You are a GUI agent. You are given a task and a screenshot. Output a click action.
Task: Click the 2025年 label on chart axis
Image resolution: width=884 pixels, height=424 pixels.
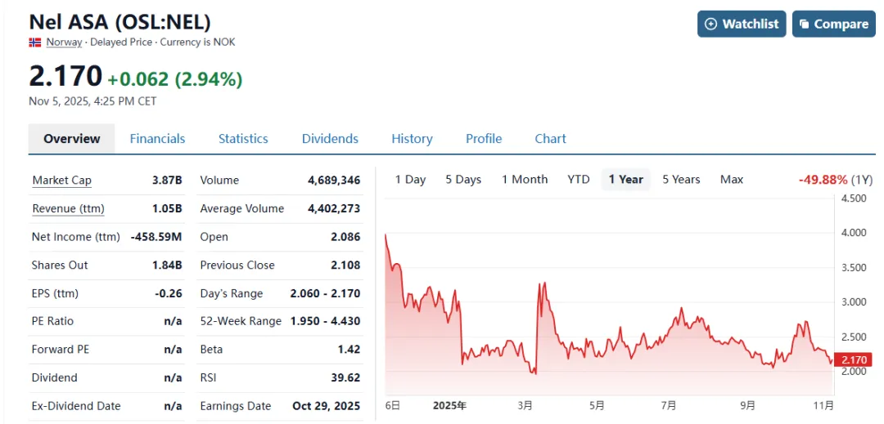point(449,405)
